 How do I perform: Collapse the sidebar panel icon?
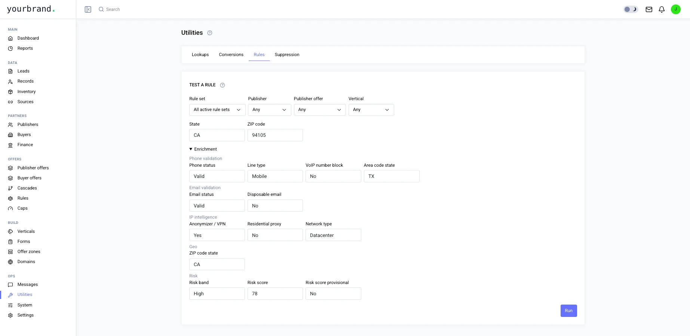(x=88, y=9)
